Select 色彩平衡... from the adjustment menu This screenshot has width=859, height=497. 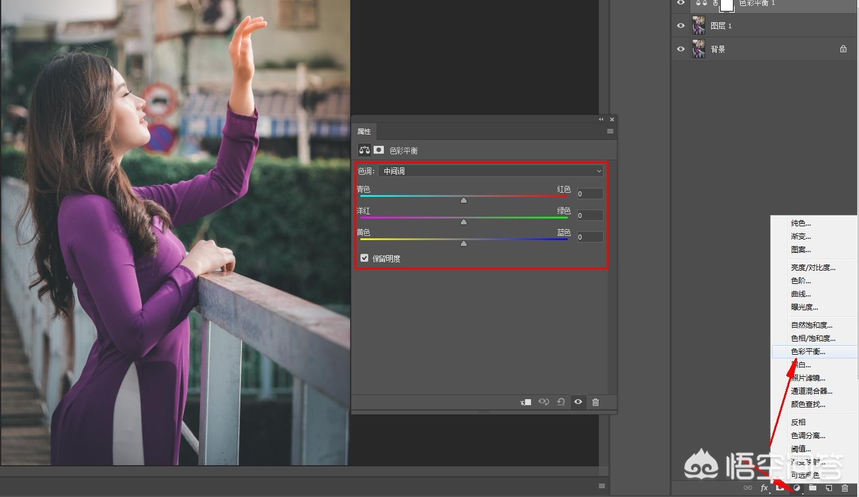click(808, 352)
